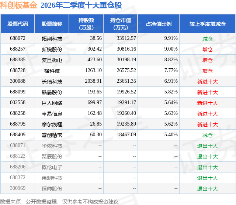Click the market value 19291.17
The width and height of the screenshot is (236, 205).
(126, 103)
